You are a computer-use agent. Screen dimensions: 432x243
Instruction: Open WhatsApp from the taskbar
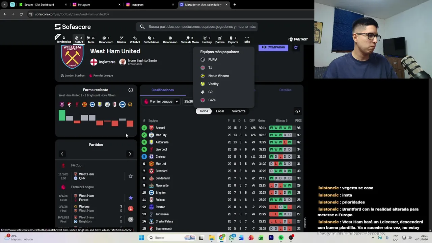232,238
